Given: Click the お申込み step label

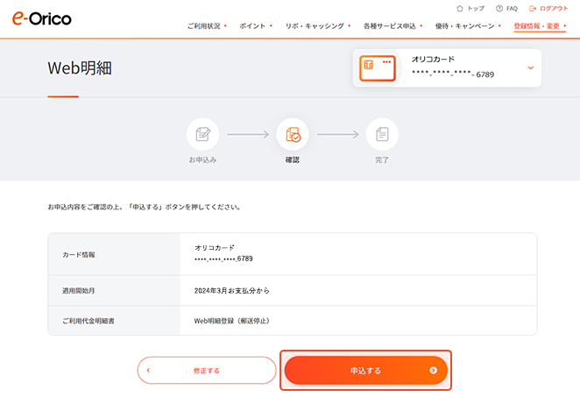Looking at the screenshot, I should [x=202, y=159].
